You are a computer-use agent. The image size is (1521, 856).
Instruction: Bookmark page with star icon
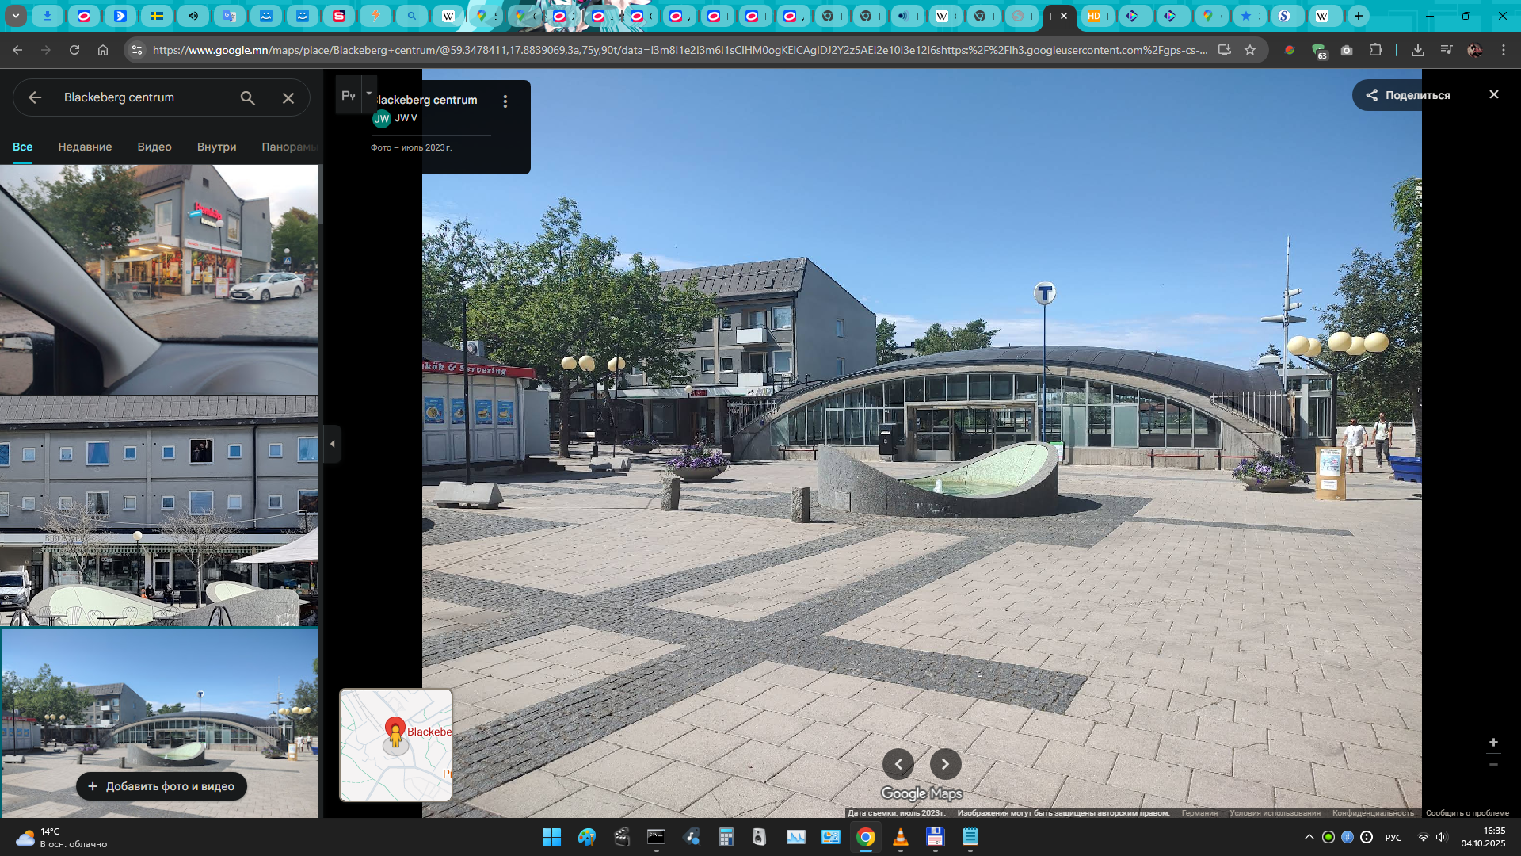click(x=1250, y=50)
